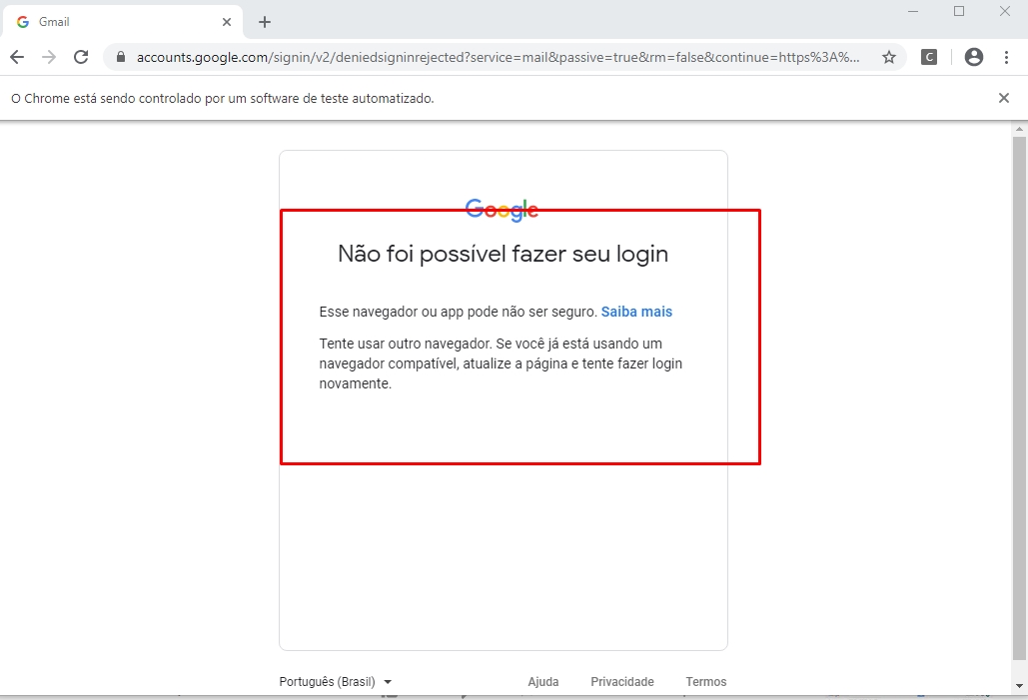
Task: Click the scrollbar down arrow
Action: click(x=1019, y=686)
